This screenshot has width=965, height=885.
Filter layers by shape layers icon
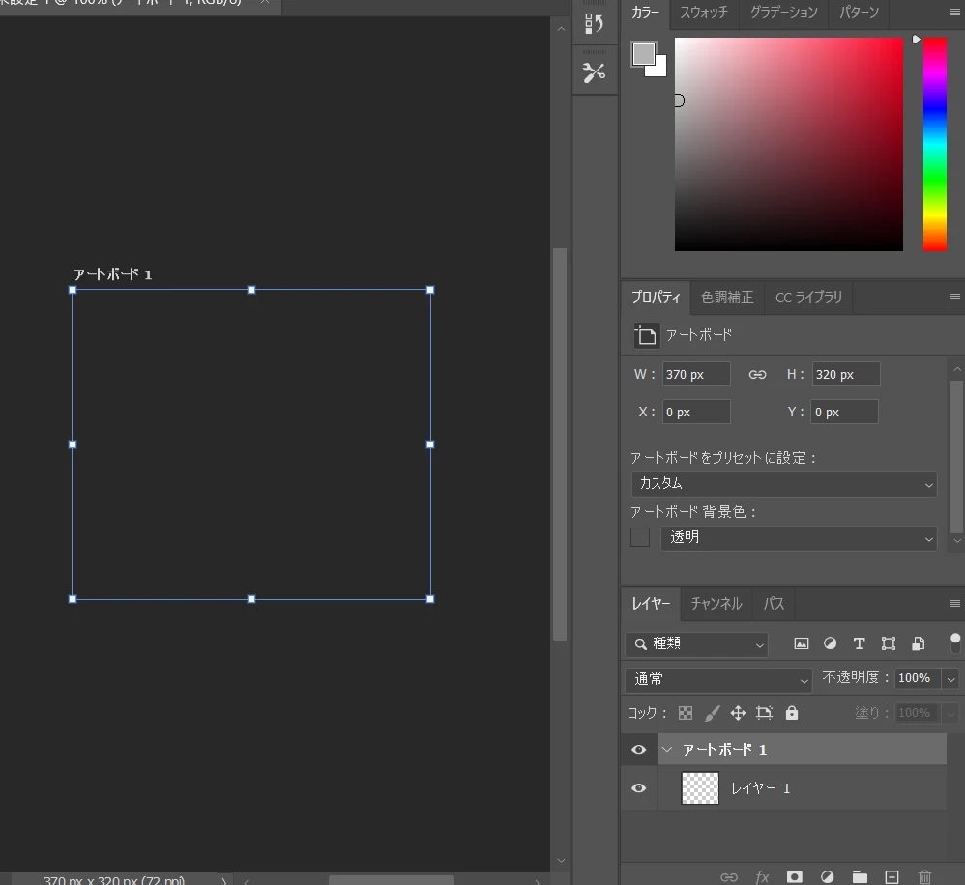[888, 643]
